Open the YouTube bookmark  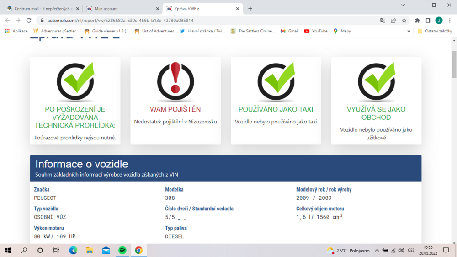click(316, 31)
